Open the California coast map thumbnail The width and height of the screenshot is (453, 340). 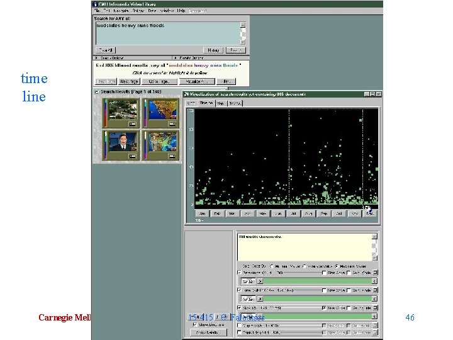[x=163, y=110]
